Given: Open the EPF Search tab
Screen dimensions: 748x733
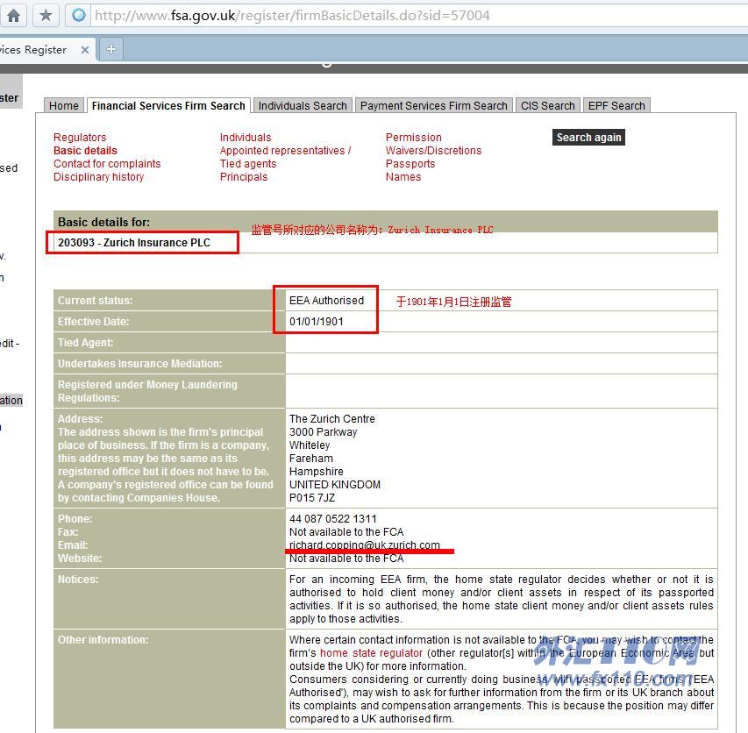Looking at the screenshot, I should (616, 105).
